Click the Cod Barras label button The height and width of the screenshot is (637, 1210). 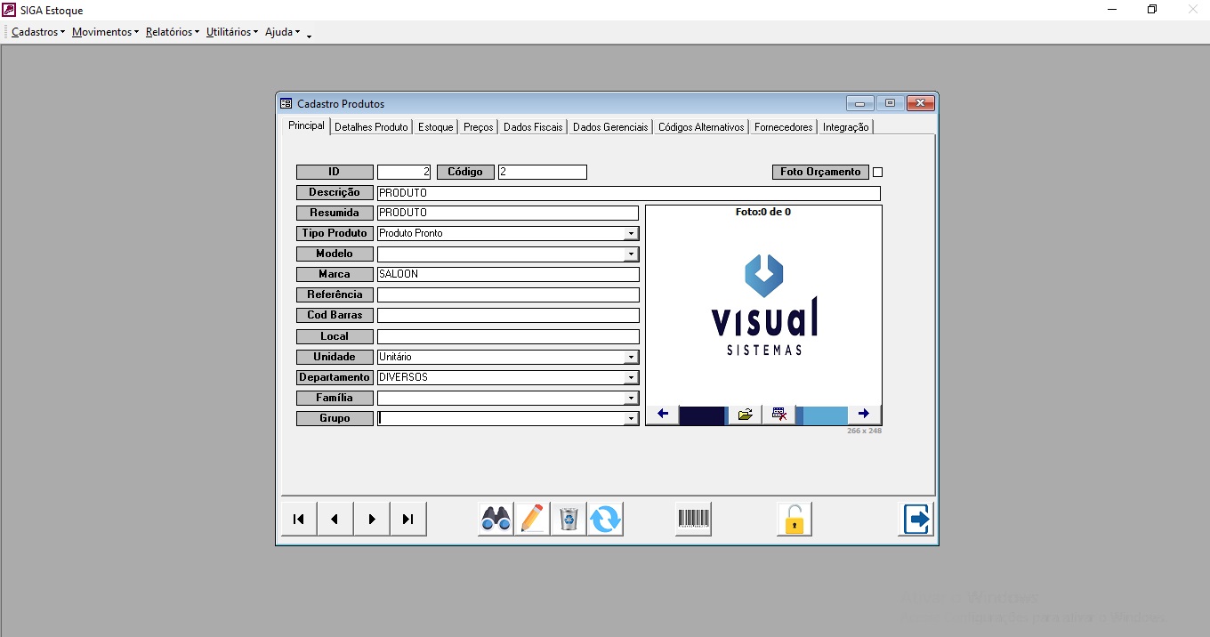[335, 316]
